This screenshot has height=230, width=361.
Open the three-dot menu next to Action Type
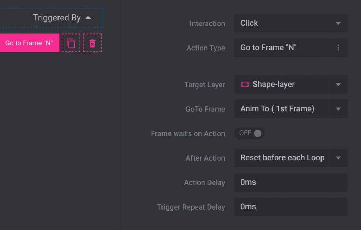[338, 48]
